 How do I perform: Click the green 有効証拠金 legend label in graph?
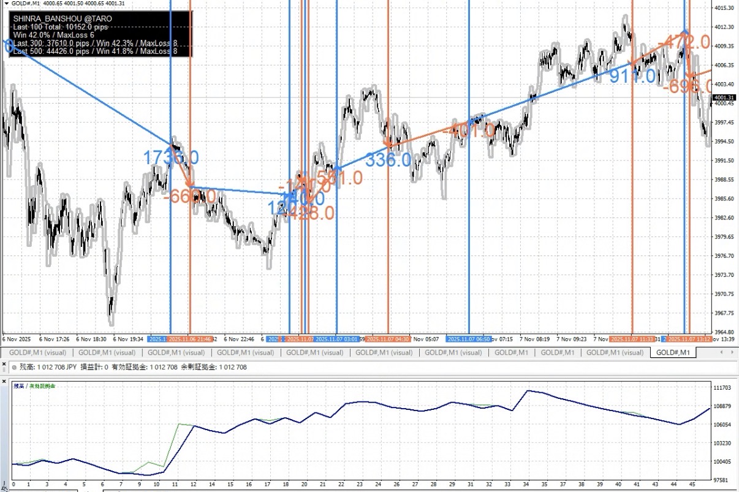[43, 386]
